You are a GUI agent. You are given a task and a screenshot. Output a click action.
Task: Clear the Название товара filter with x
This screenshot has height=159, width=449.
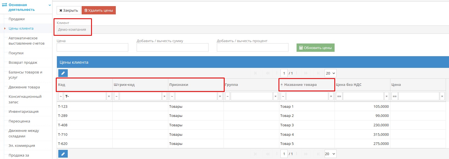click(x=331, y=96)
